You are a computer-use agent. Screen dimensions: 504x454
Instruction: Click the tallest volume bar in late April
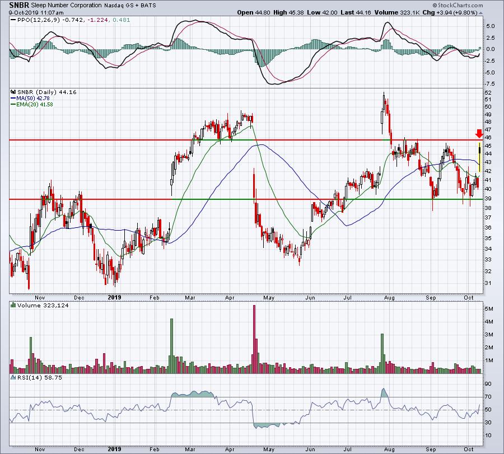tap(254, 339)
